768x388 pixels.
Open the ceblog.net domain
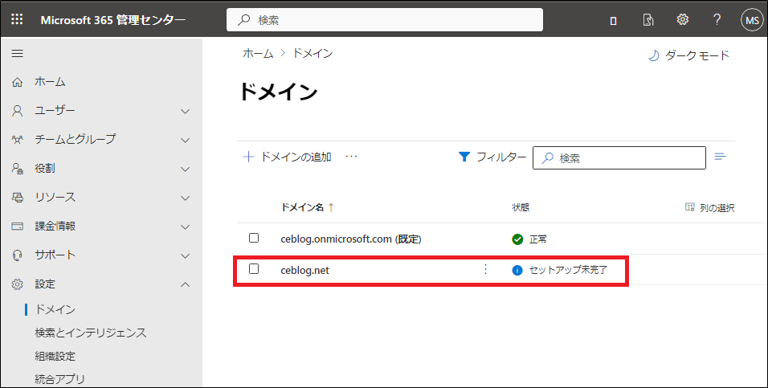tap(304, 270)
